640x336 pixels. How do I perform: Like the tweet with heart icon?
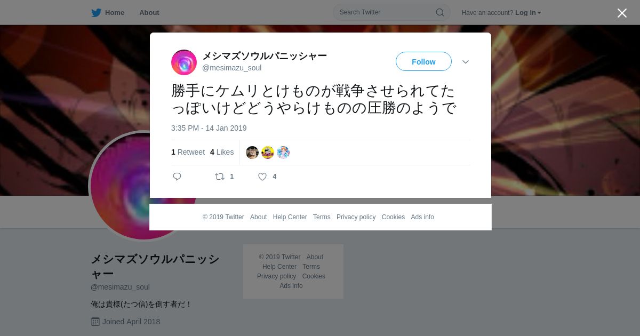tap(262, 177)
